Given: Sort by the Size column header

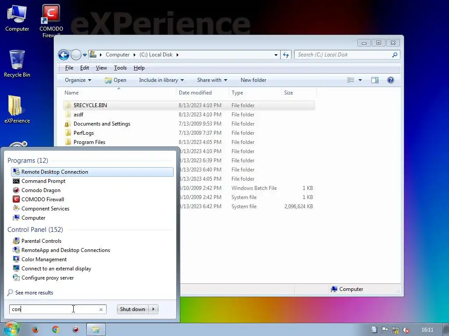Looking at the screenshot, I should point(299,93).
